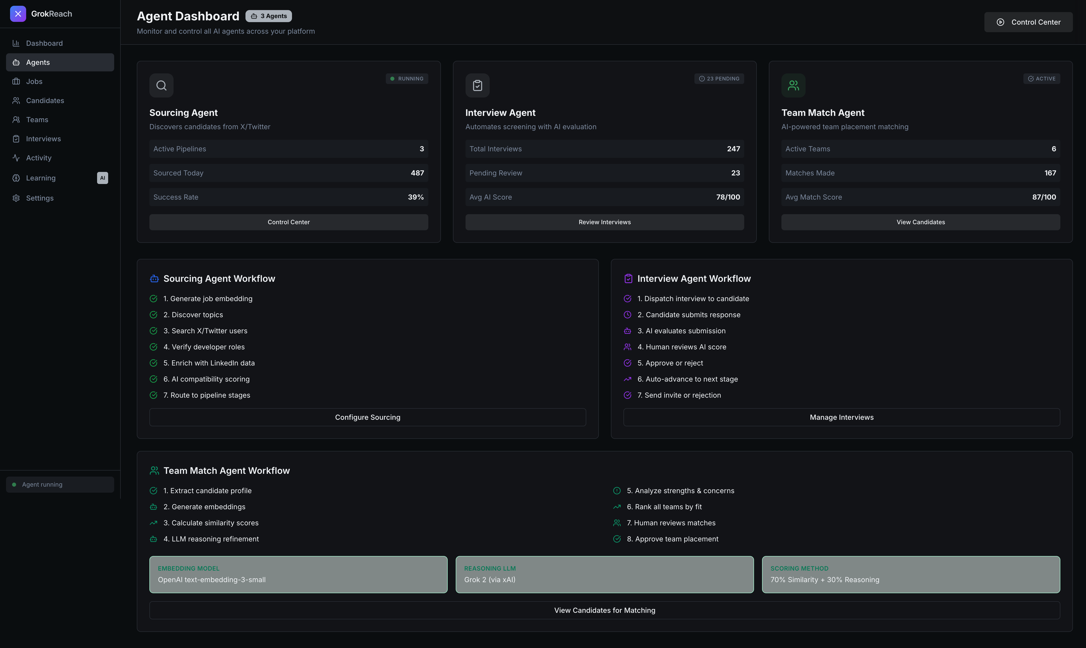Image resolution: width=1086 pixels, height=648 pixels.
Task: Click the Team Match Agent people icon
Action: coord(793,85)
